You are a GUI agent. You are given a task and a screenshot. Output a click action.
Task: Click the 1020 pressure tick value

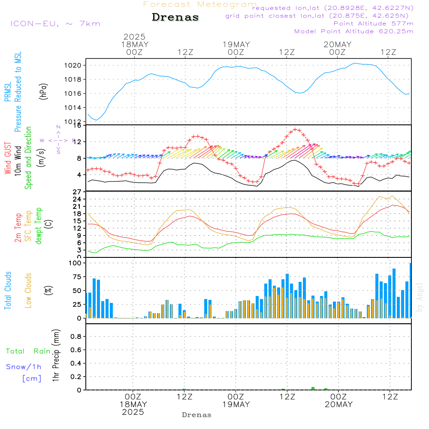click(x=73, y=65)
